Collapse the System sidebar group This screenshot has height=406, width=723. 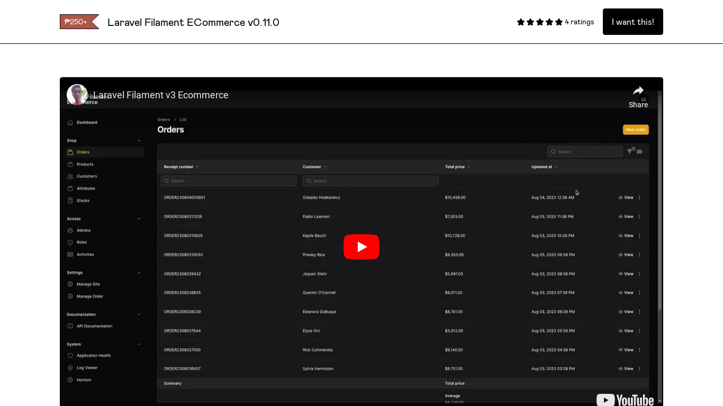pyautogui.click(x=139, y=344)
